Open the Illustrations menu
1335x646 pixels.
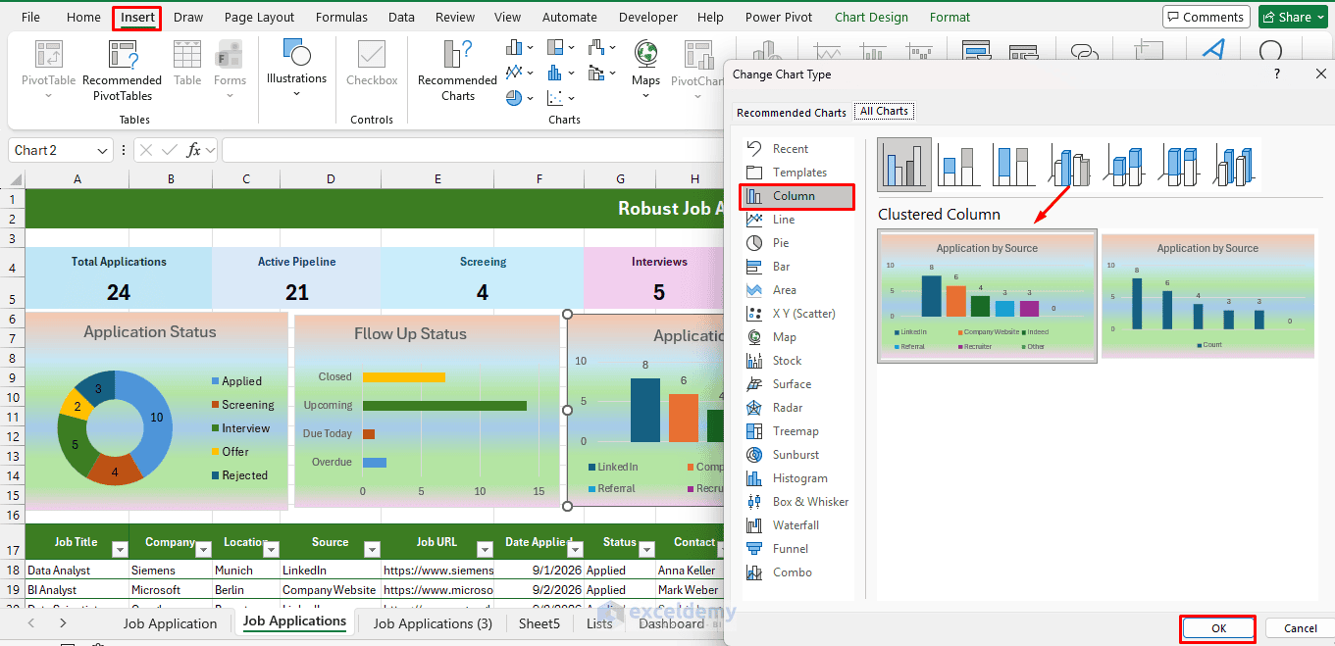[296, 67]
